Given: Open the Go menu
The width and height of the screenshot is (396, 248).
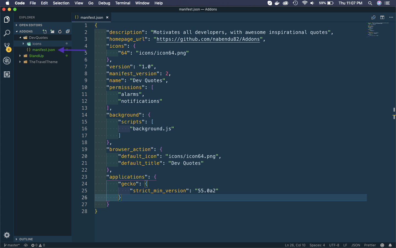Looking at the screenshot, I should pos(91,3).
